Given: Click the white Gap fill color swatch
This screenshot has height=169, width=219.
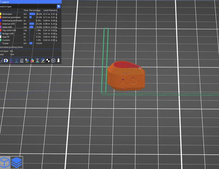Looking at the screenshot, I should click(1, 37).
